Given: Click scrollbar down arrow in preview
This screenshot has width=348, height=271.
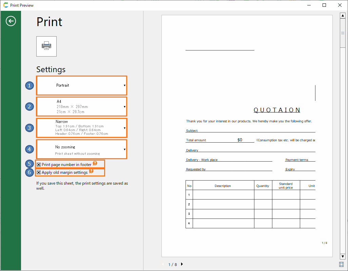Looking at the screenshot, I should point(342,256).
